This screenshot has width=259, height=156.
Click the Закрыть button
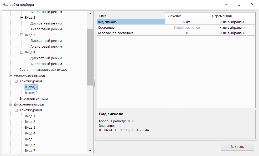(237, 147)
